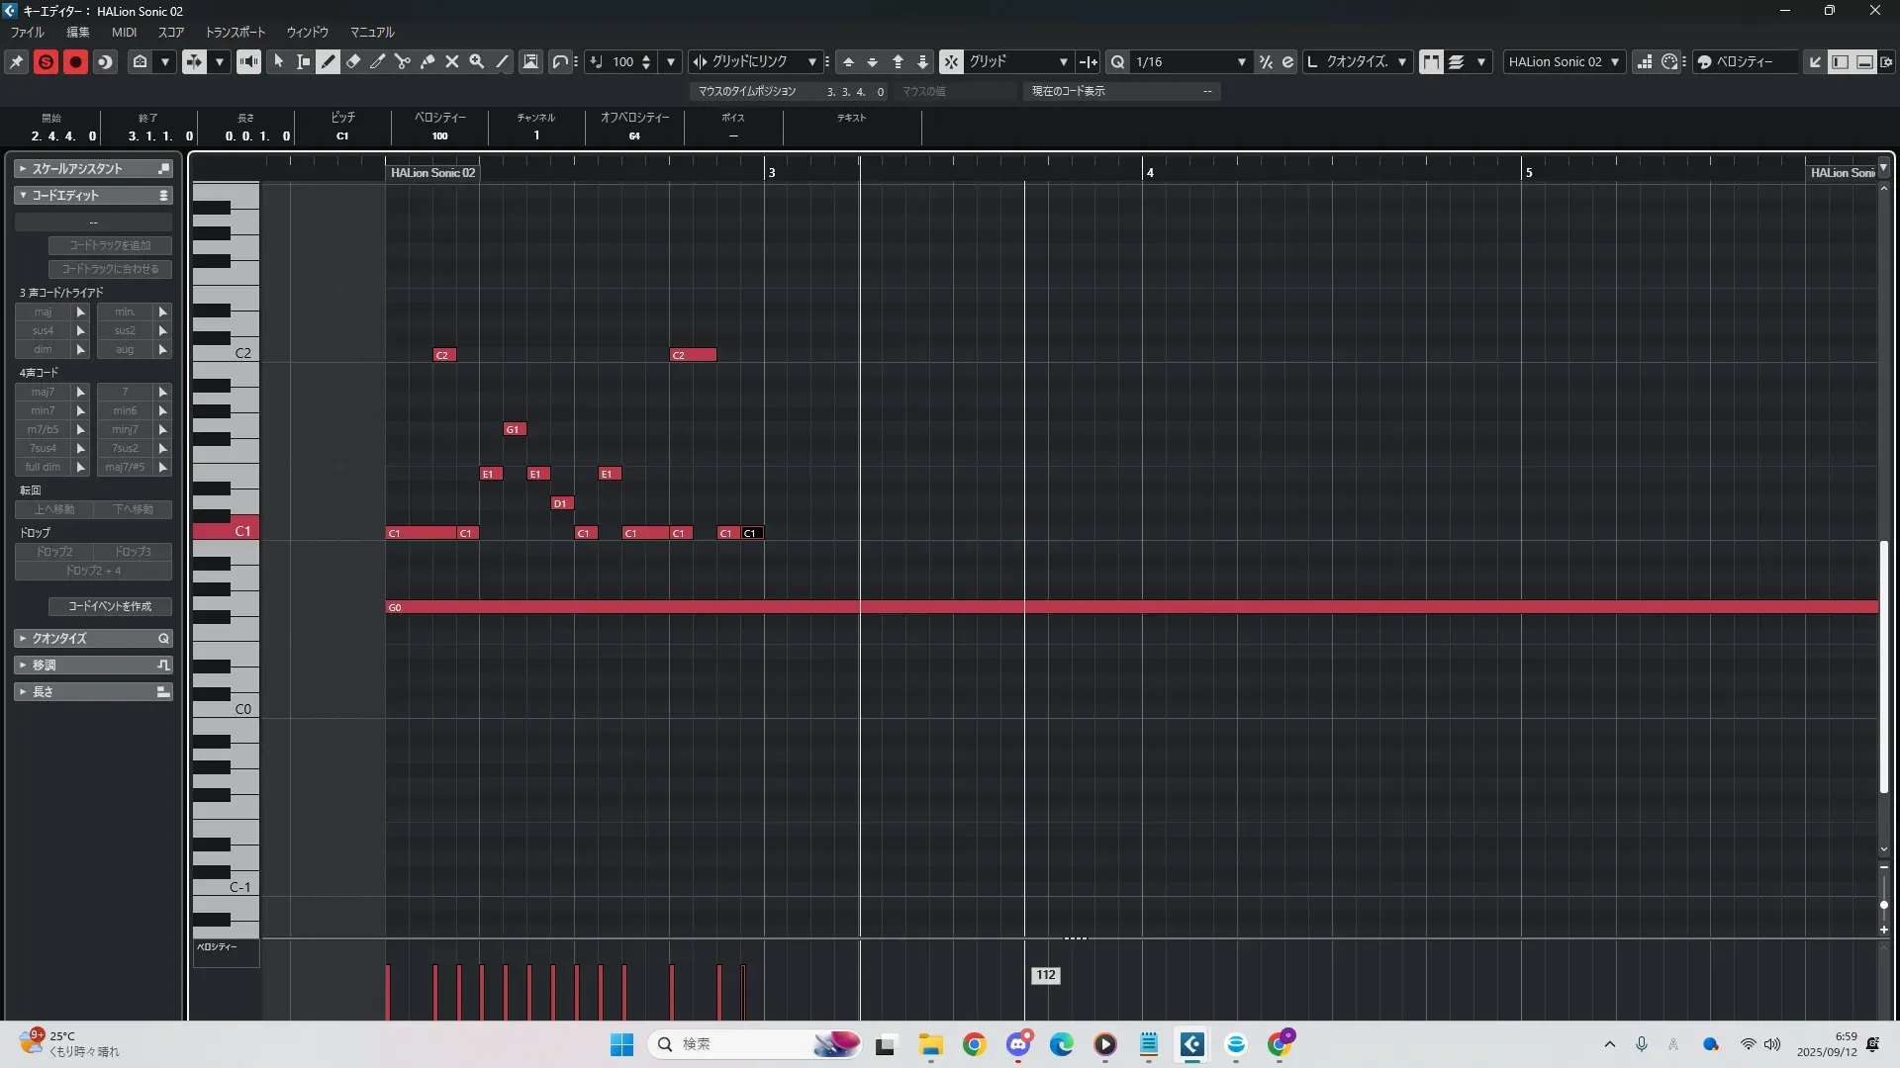
Task: Toggle the Solo Editor button
Action: click(46, 61)
